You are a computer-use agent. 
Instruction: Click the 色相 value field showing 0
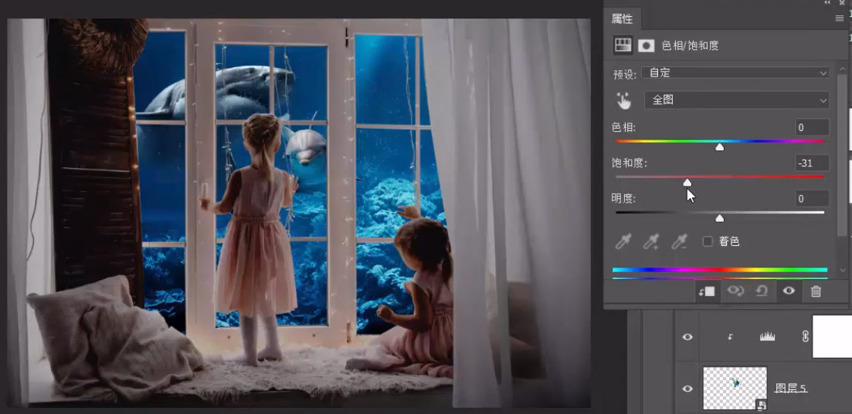813,127
